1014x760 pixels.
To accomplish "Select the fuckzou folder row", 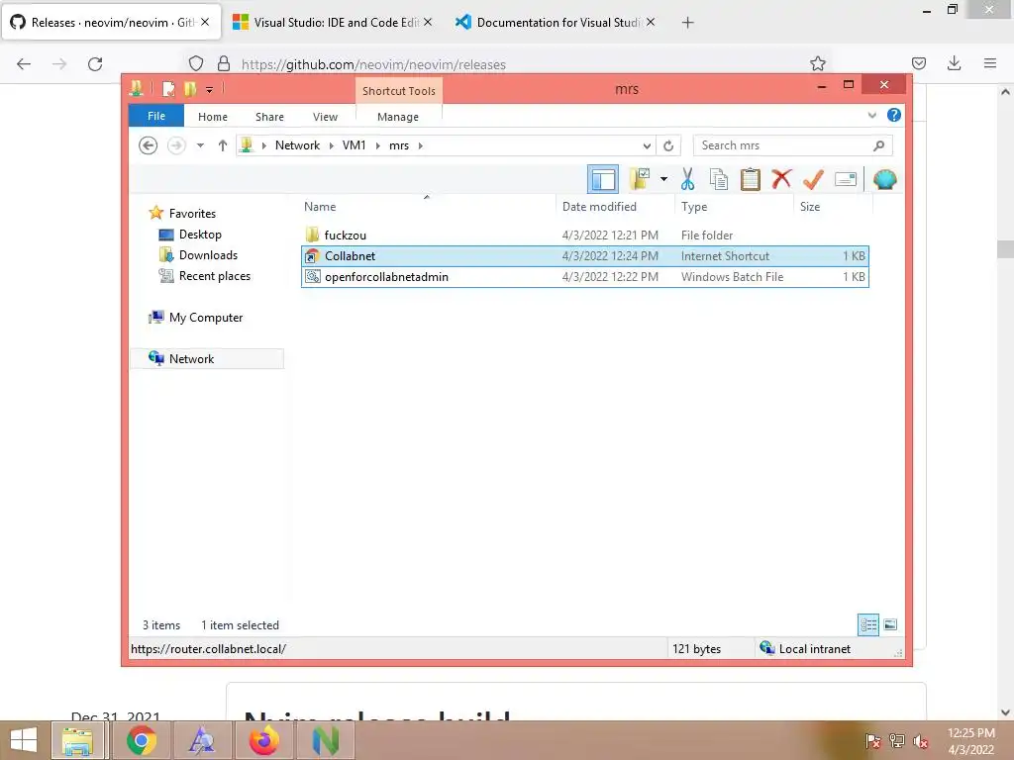I will [x=585, y=236].
